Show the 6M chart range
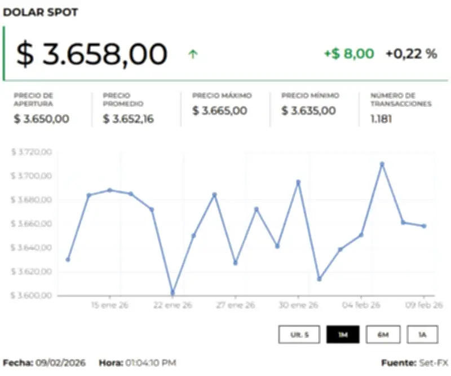 pos(383,334)
